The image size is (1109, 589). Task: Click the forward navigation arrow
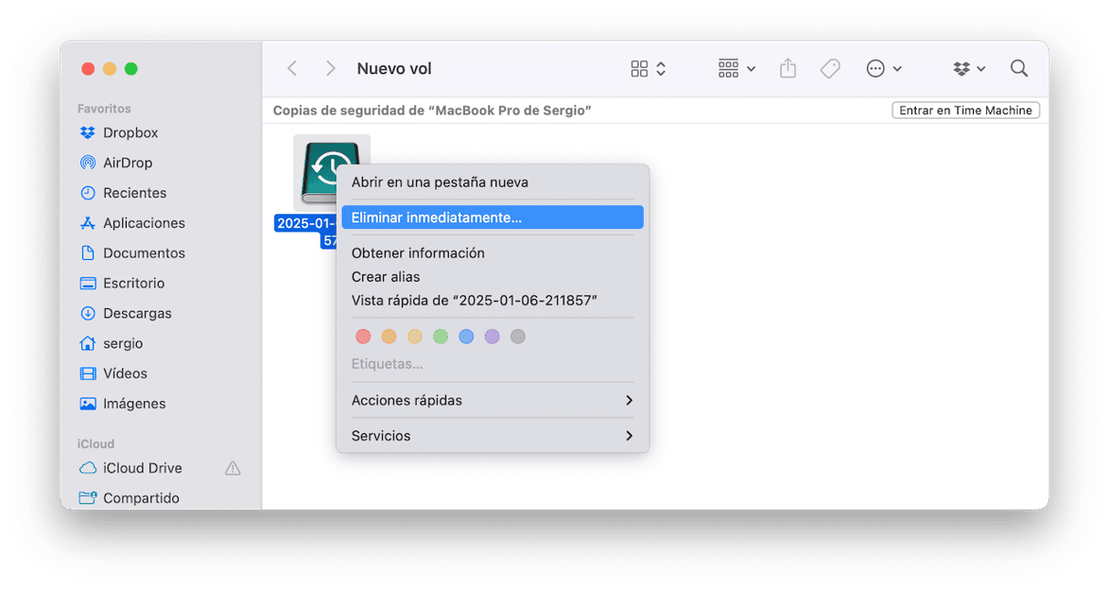pos(330,68)
